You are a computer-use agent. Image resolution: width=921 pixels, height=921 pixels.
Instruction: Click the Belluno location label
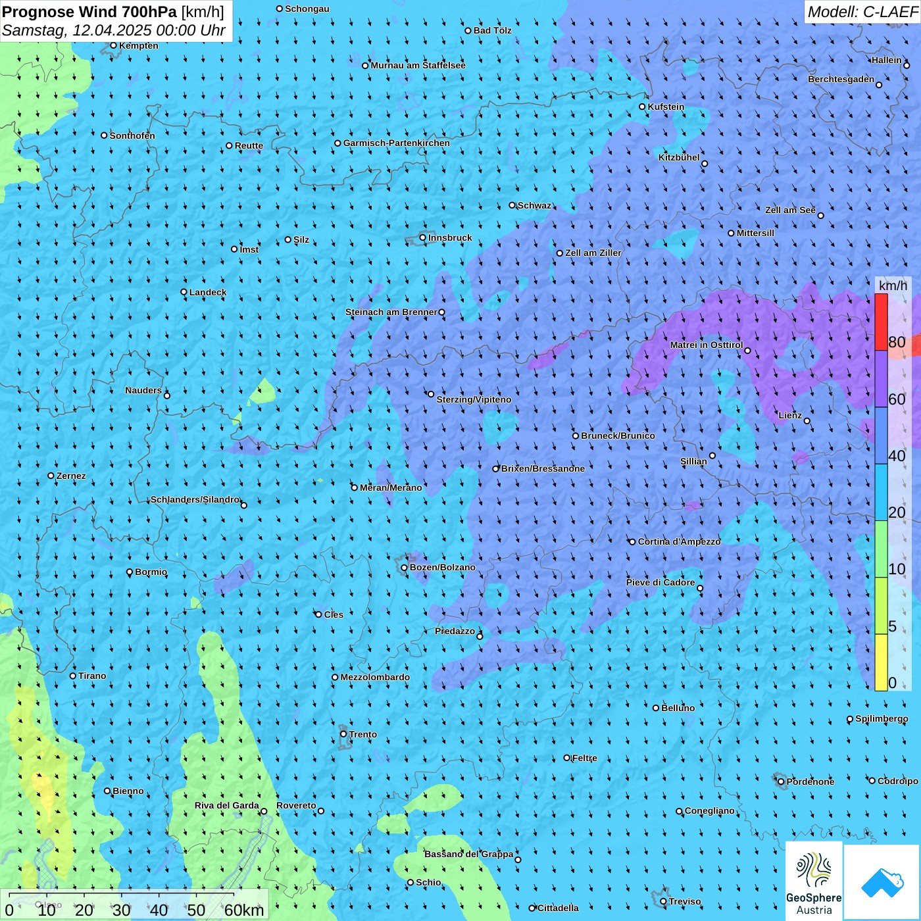click(x=678, y=708)
